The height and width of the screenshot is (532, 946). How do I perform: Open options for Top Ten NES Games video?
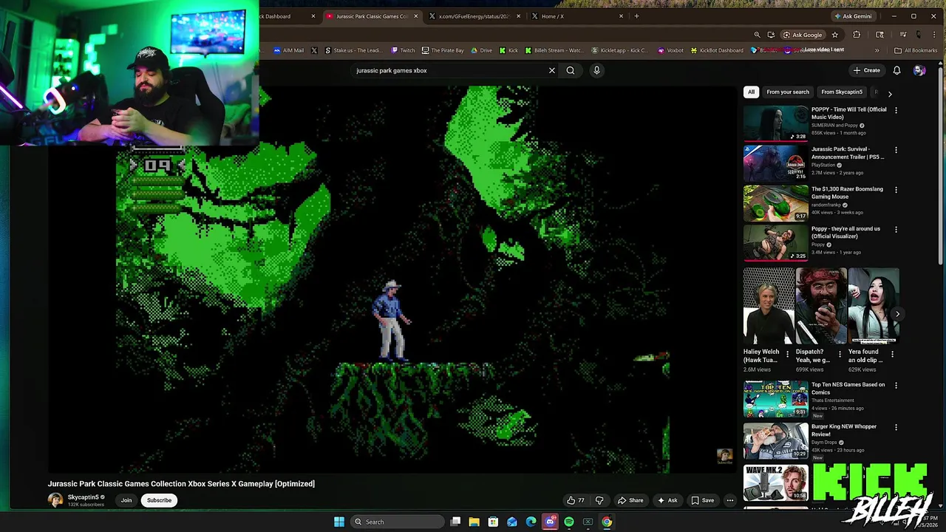(x=896, y=386)
